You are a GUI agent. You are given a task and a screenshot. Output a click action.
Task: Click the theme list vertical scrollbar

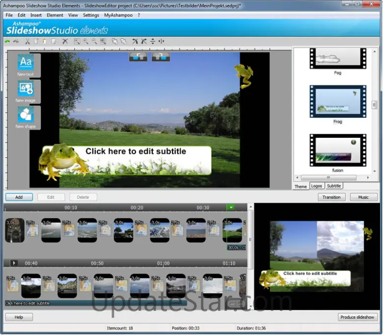point(374,105)
